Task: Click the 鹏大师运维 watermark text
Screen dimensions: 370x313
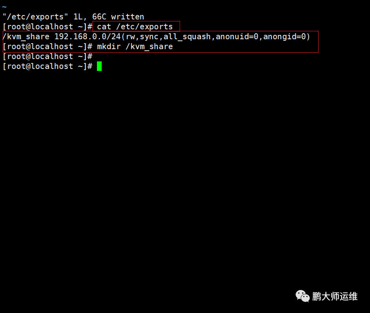Action: pos(335,296)
